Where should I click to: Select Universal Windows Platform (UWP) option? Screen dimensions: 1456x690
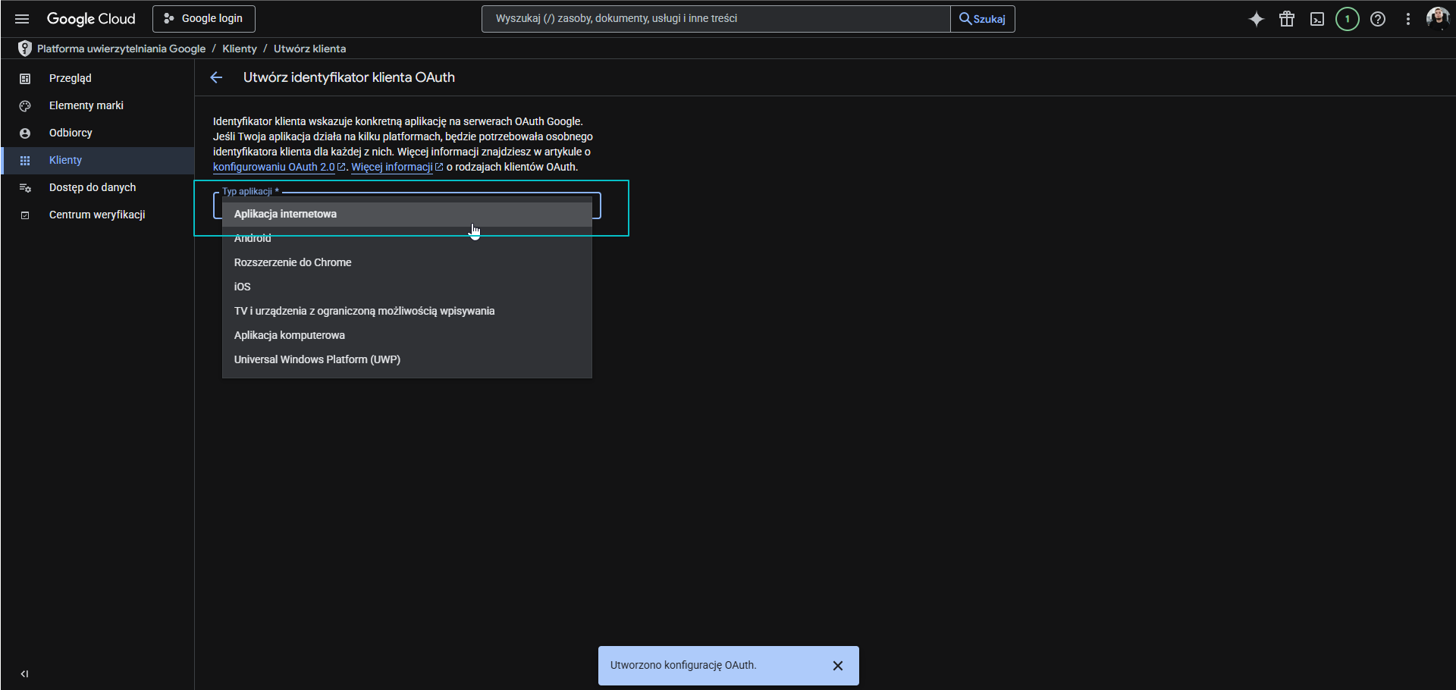(317, 359)
